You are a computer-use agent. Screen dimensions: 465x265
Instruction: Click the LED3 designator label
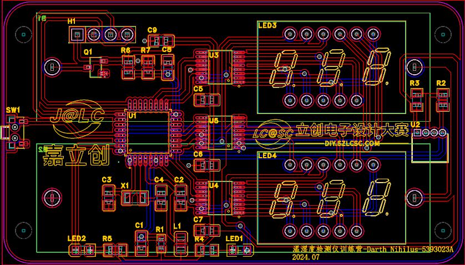(267, 25)
